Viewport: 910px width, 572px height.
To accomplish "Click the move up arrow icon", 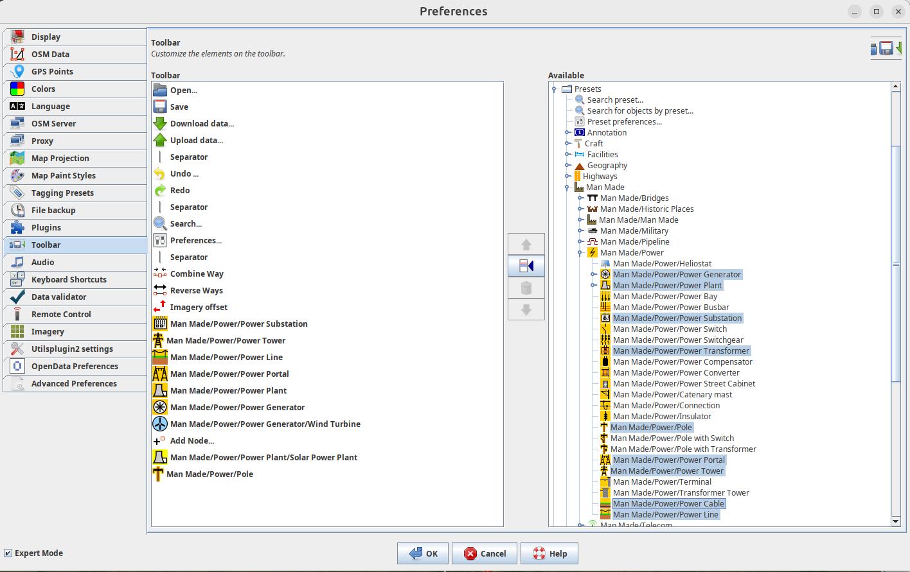I will (526, 244).
